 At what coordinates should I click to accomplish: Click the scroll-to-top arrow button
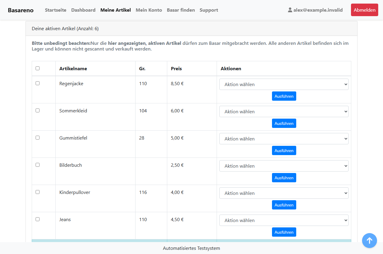[370, 241]
